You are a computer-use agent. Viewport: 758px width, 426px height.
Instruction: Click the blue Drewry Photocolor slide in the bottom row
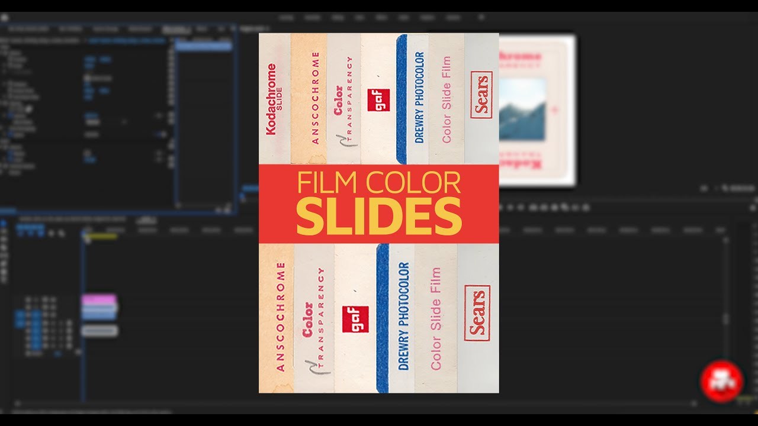(396, 317)
